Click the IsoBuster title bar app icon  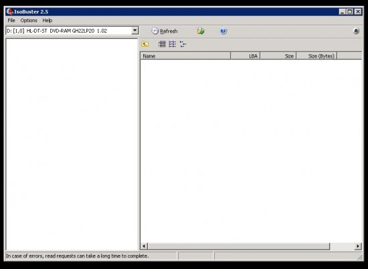(9, 11)
